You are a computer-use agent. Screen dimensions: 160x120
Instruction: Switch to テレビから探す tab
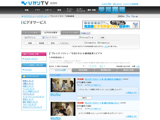pos(31,33)
